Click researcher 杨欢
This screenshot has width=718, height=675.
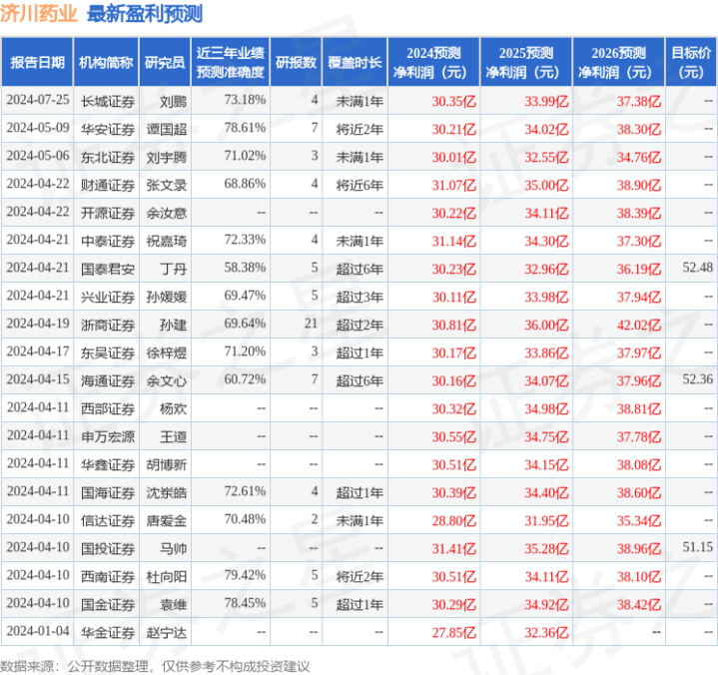pyautogui.click(x=173, y=409)
